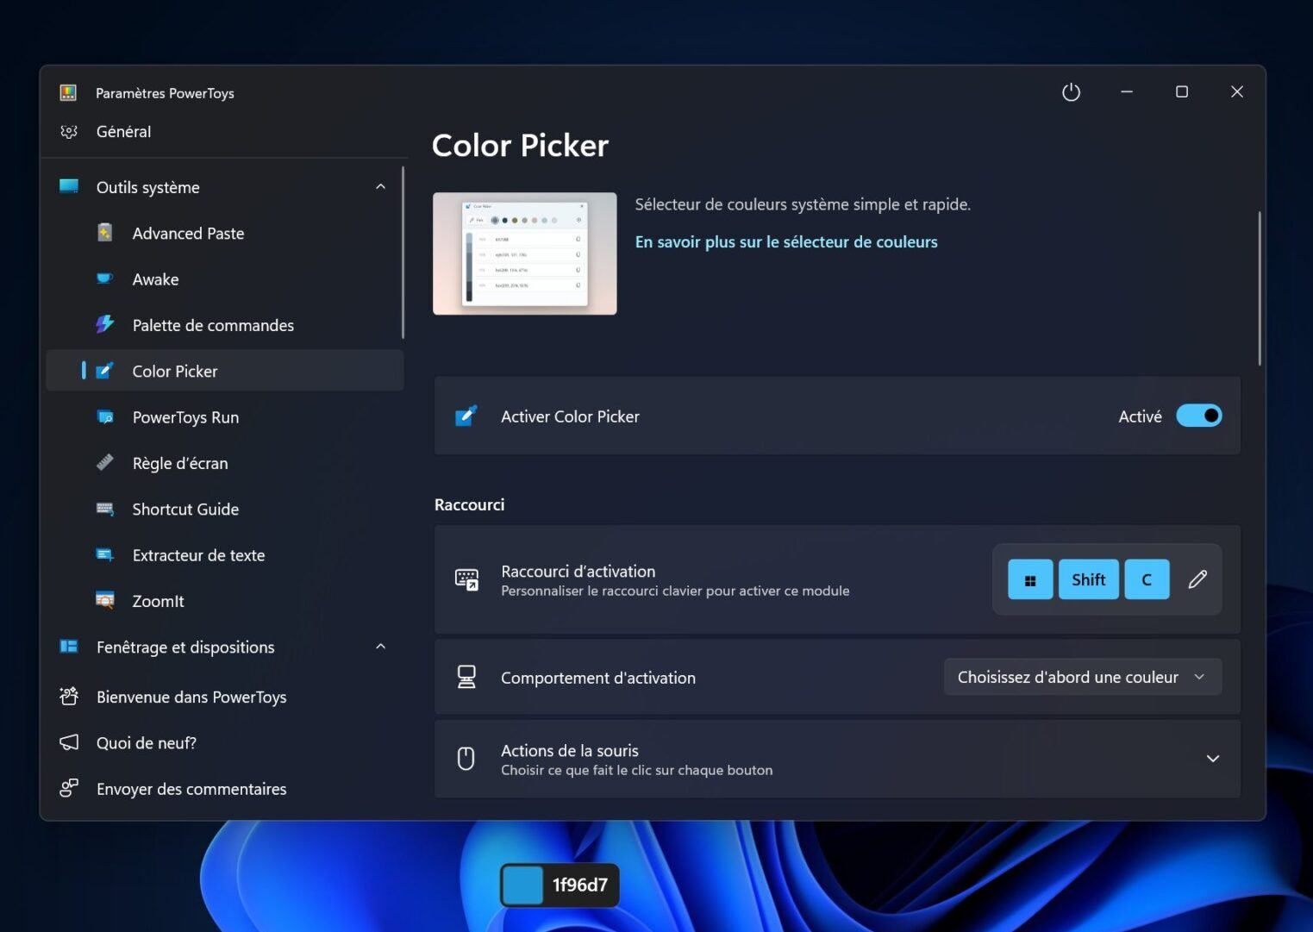Click the Raccourci section heading
This screenshot has width=1313, height=932.
(x=469, y=504)
